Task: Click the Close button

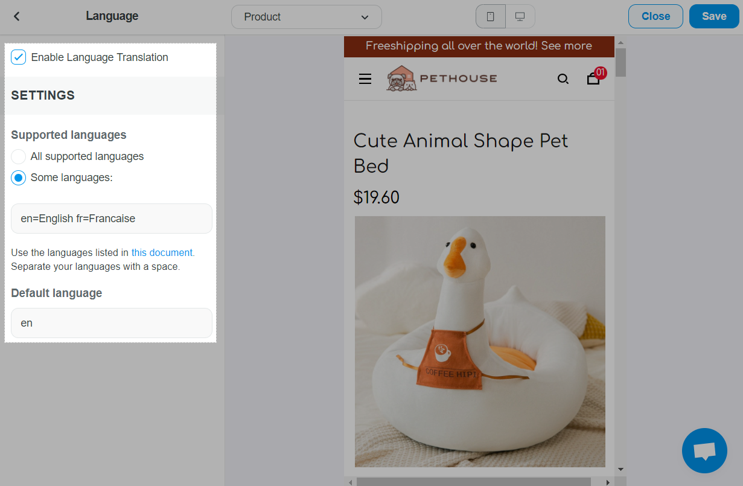Action: 655,16
